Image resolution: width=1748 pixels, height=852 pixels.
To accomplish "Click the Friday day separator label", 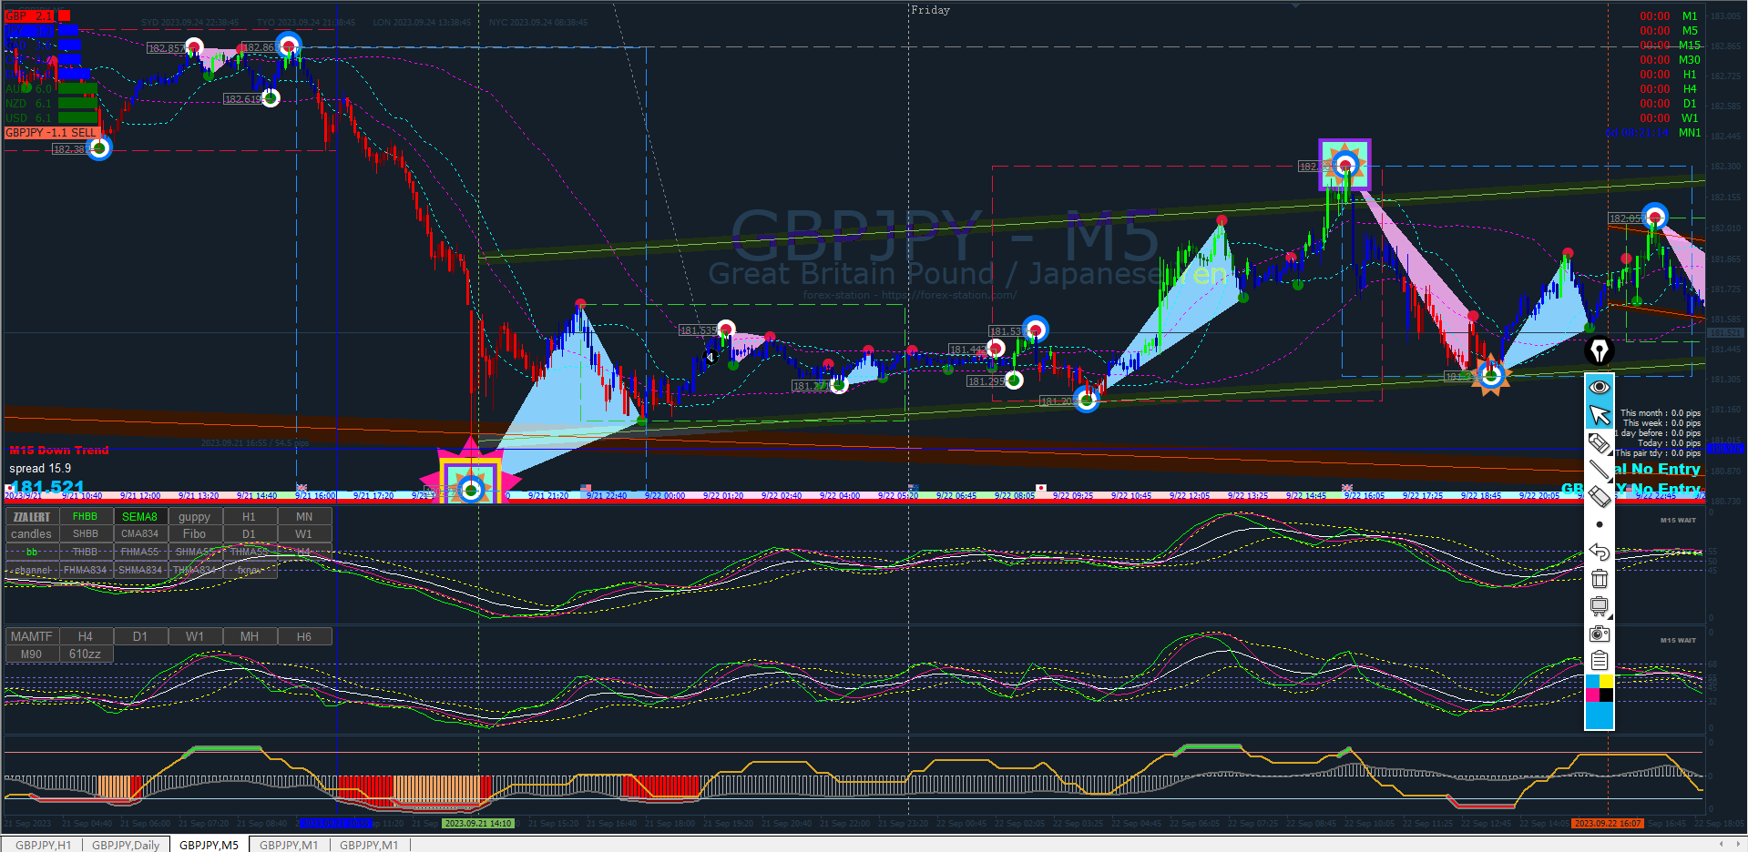I will (931, 10).
